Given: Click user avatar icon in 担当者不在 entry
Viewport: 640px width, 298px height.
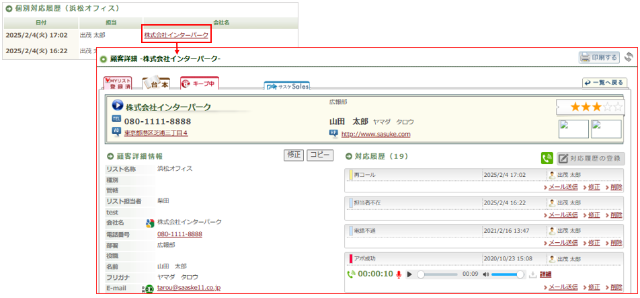Looking at the screenshot, I should [552, 203].
